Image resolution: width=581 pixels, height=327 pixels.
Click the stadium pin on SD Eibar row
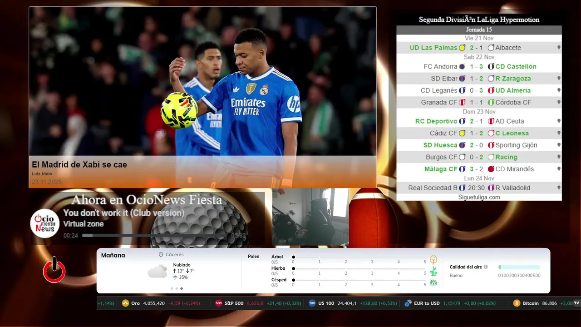pos(559,79)
